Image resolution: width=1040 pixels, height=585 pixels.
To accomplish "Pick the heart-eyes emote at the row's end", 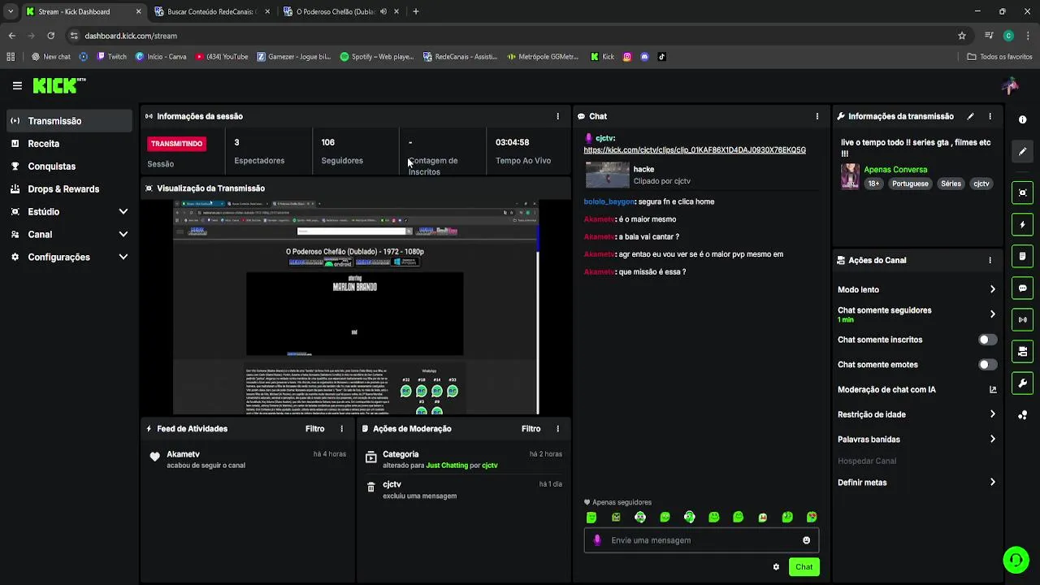I will [x=812, y=517].
